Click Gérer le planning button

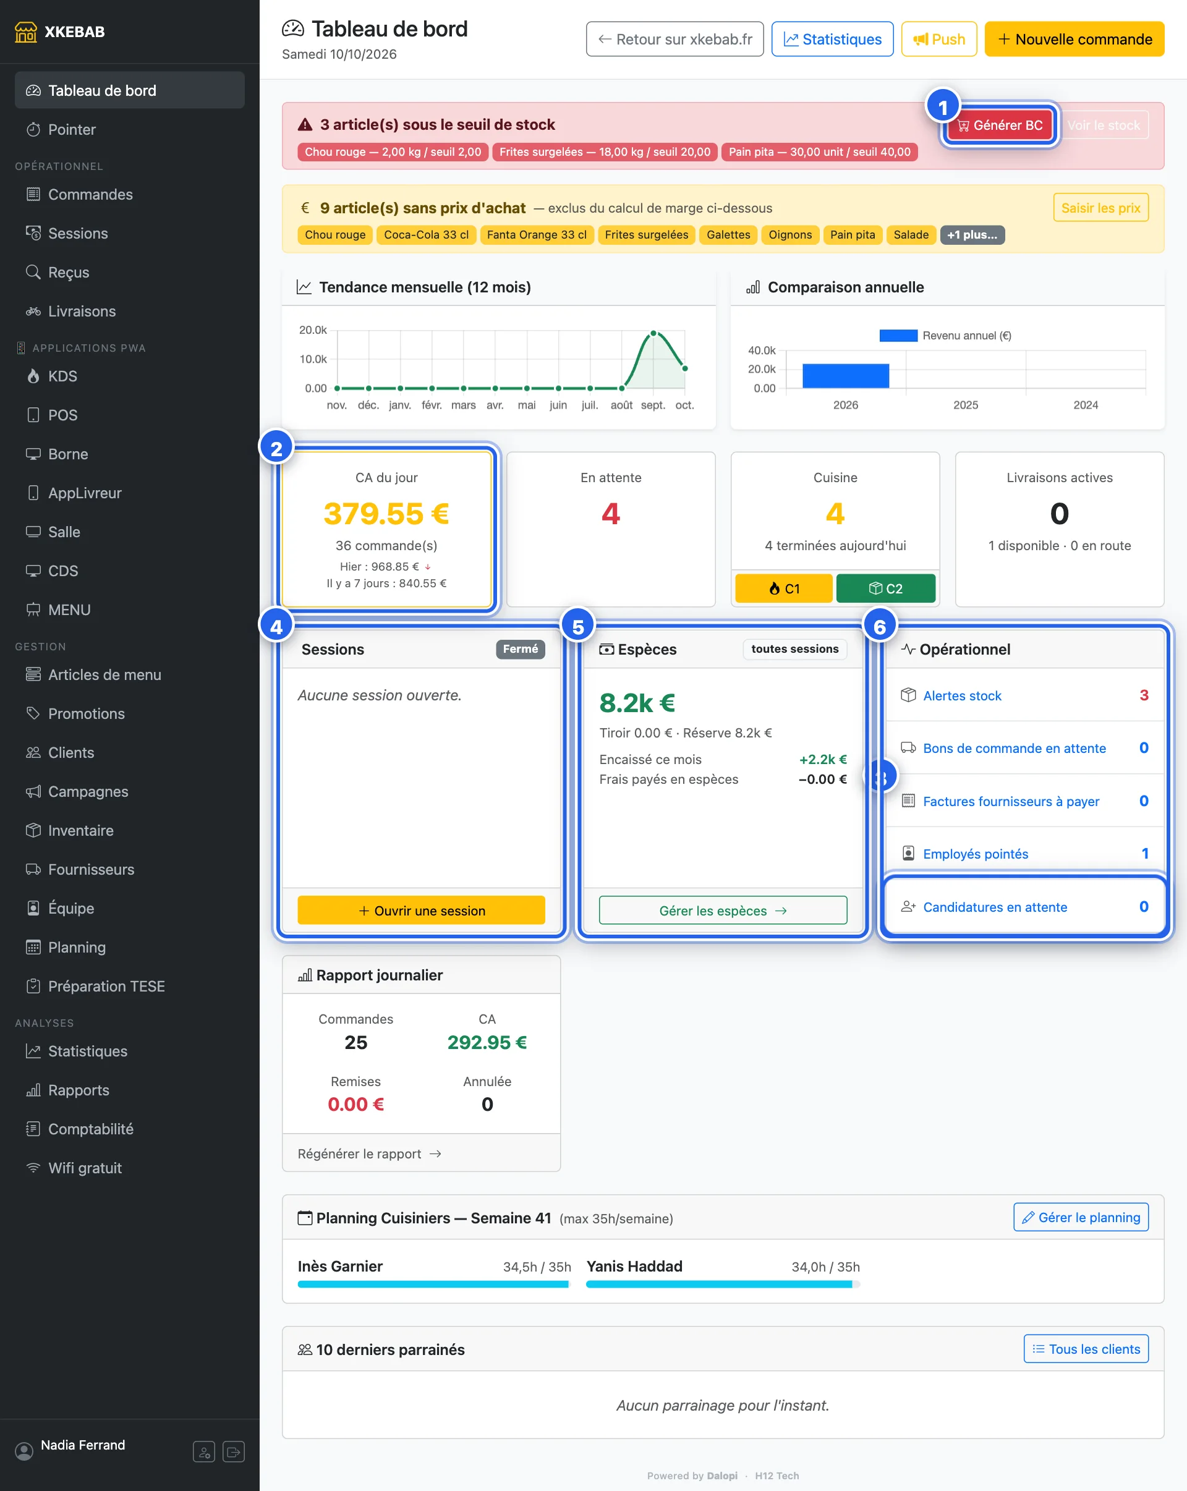(x=1081, y=1217)
